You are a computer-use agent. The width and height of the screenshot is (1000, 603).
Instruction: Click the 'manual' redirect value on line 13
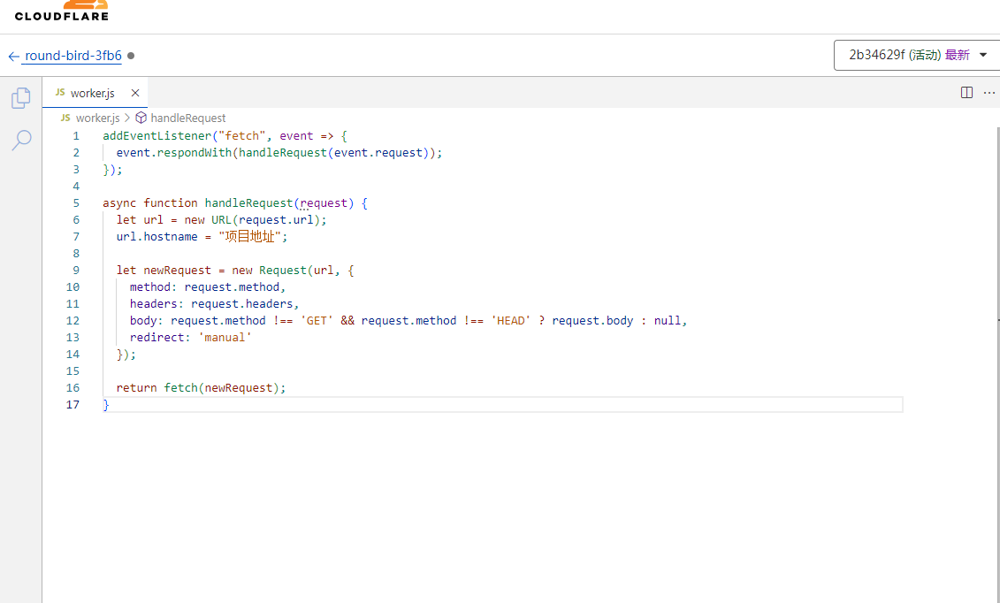[225, 337]
